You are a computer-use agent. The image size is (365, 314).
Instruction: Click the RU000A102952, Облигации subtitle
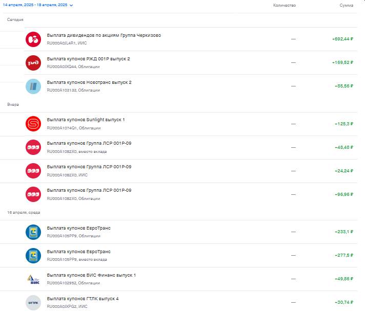(73, 283)
